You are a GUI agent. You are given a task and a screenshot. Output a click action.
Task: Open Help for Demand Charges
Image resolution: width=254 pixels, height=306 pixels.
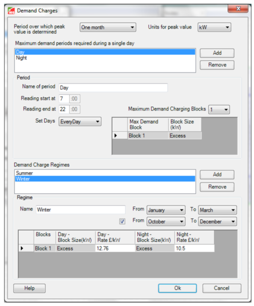point(30,288)
